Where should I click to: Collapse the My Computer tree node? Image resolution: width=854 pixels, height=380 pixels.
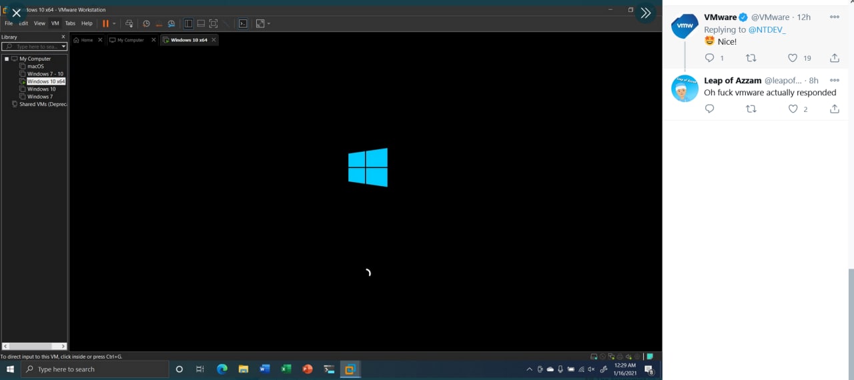[x=7, y=59]
